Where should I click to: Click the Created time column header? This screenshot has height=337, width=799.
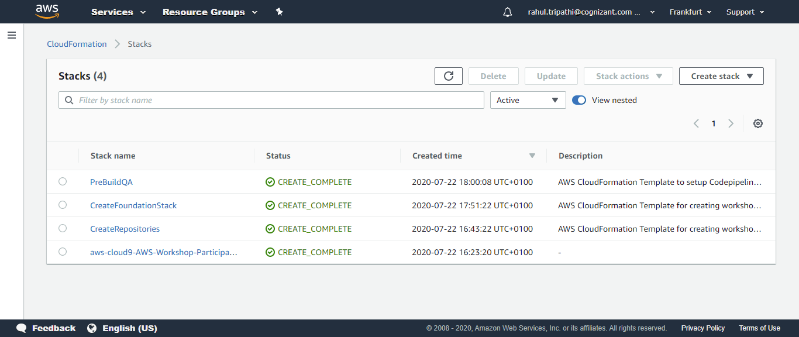click(437, 156)
